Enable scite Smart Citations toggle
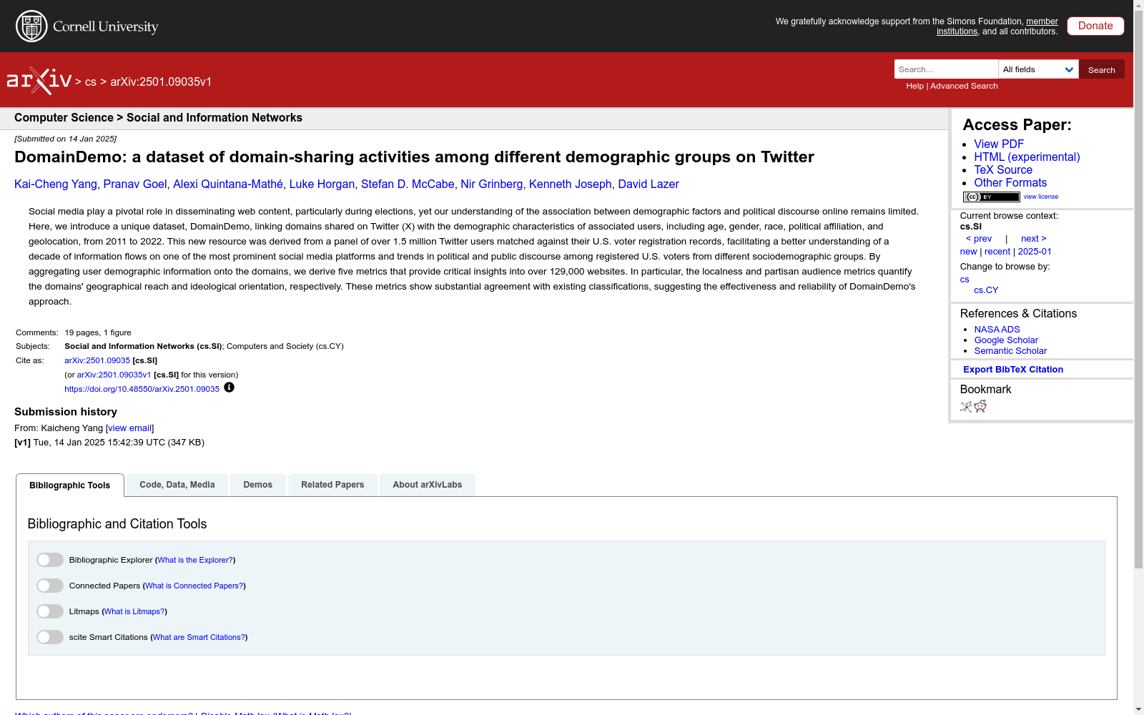The width and height of the screenshot is (1144, 715). 50,637
